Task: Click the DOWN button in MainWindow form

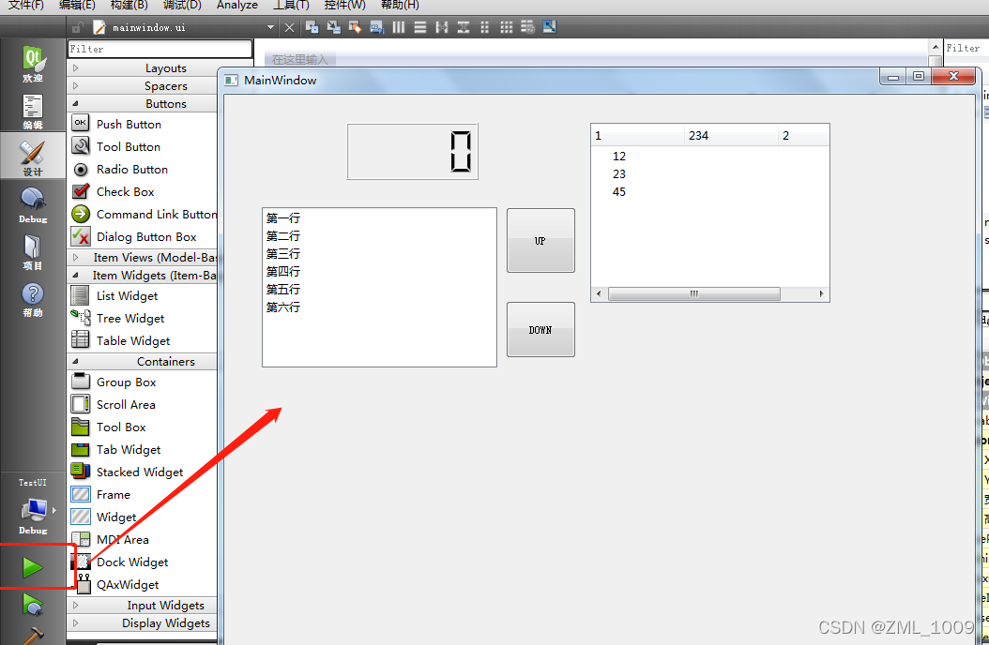Action: point(540,329)
